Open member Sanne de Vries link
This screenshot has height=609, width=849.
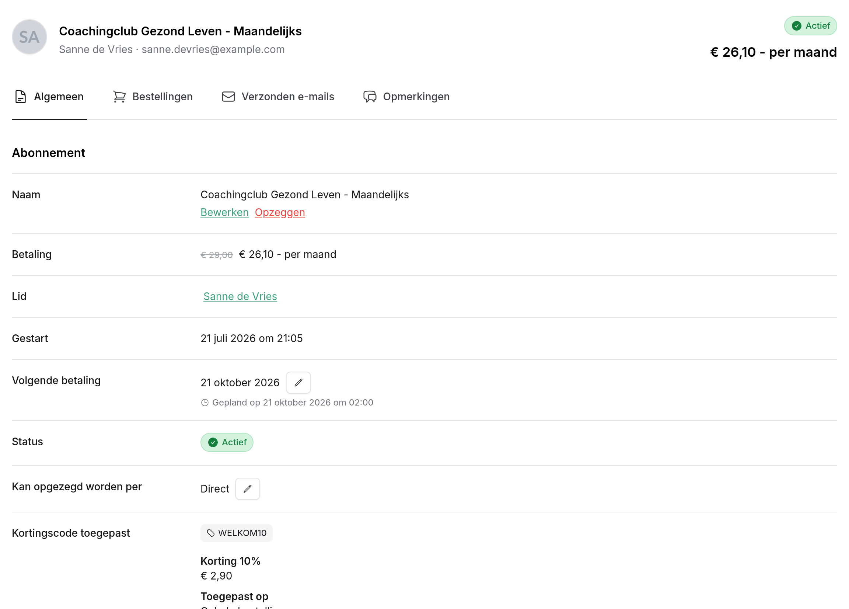[x=240, y=296]
